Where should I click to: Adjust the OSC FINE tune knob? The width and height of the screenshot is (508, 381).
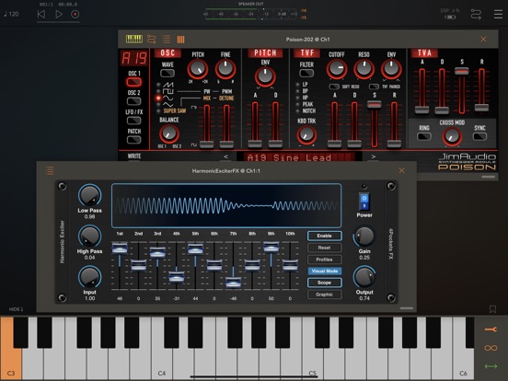point(225,69)
